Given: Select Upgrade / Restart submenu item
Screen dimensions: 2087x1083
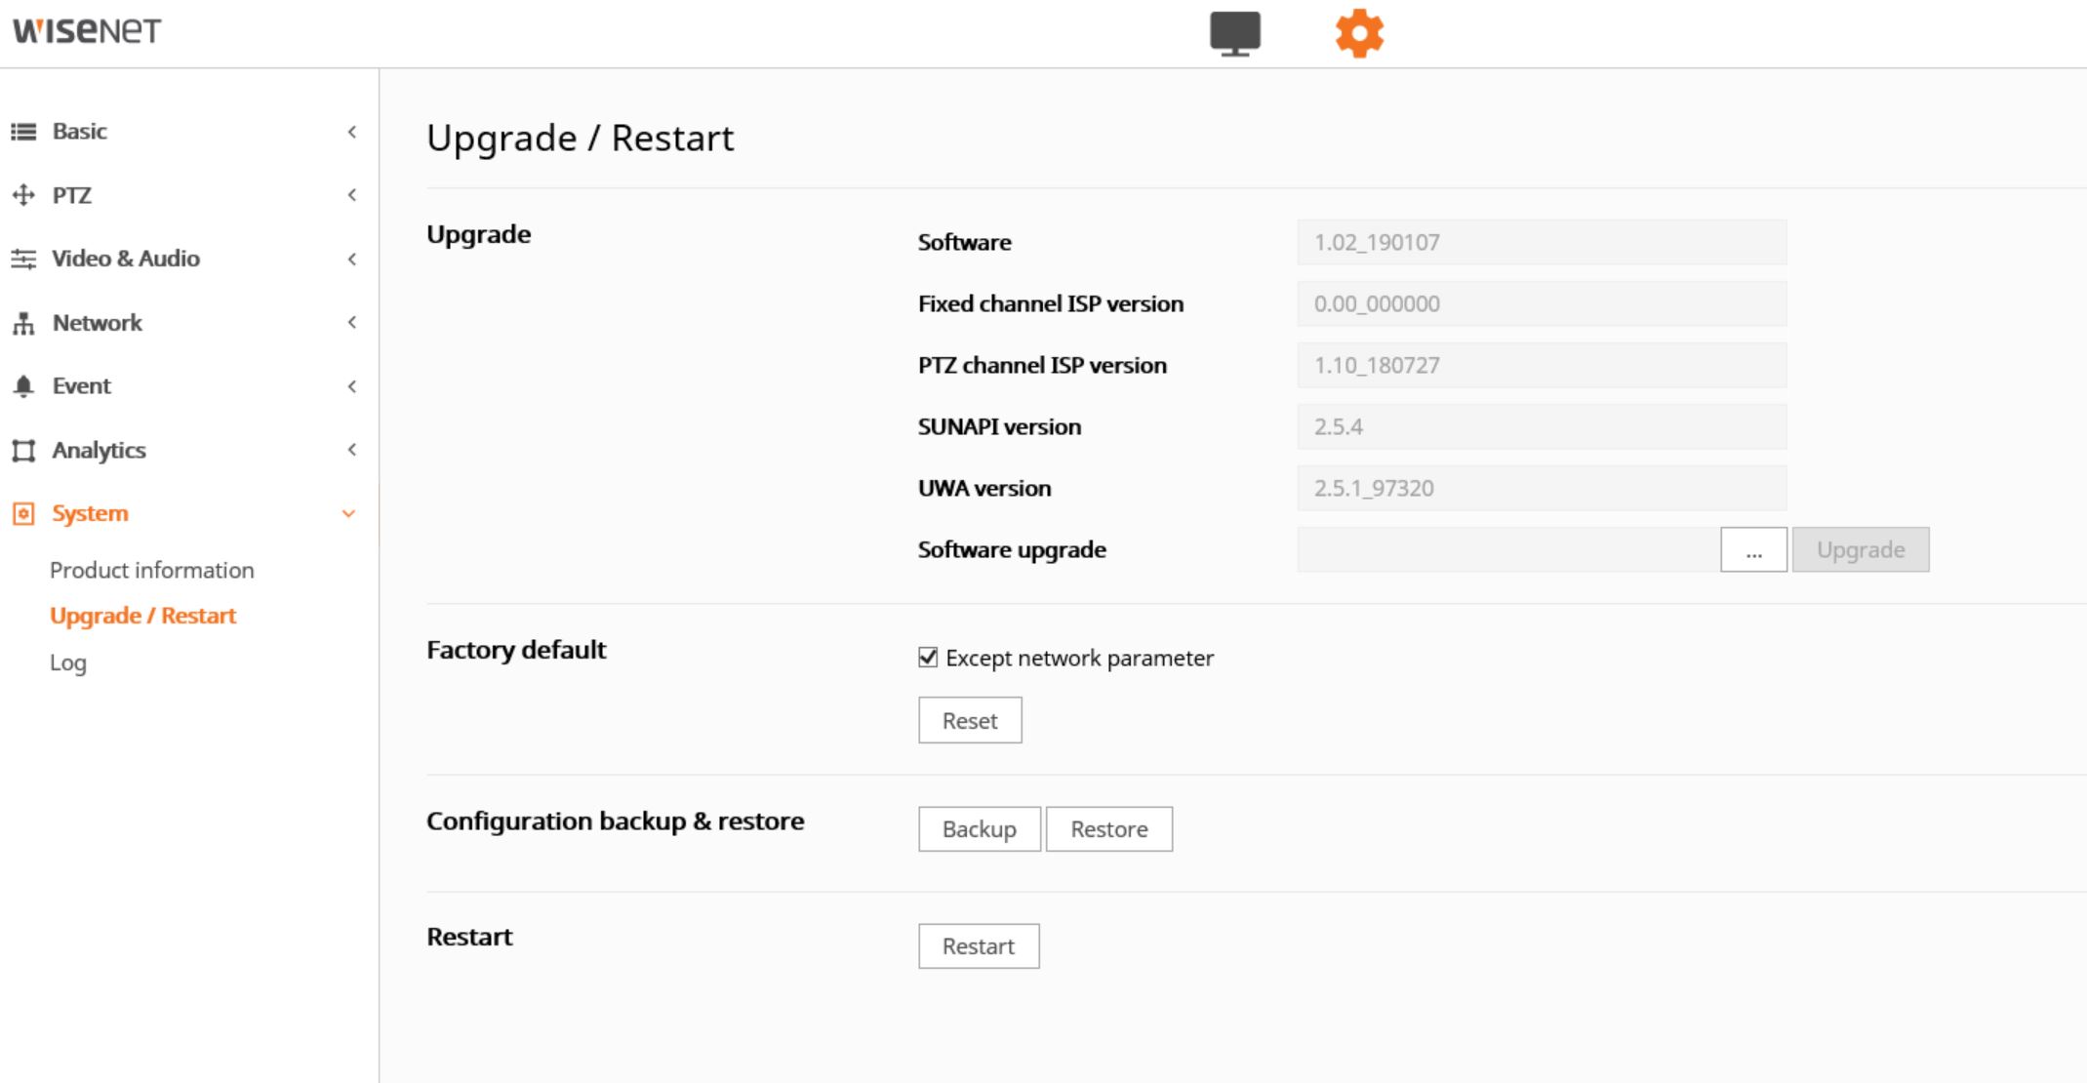Looking at the screenshot, I should tap(143, 617).
